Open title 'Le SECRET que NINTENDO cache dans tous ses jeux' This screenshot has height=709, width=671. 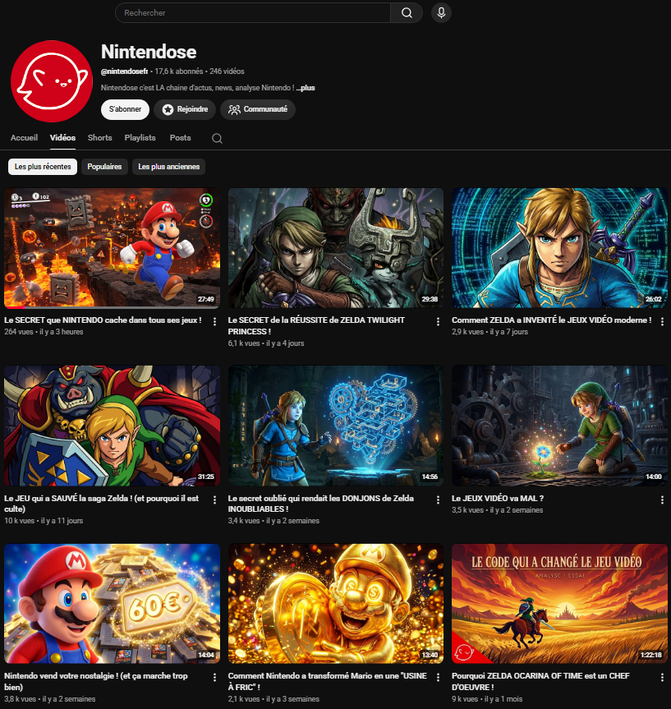coord(103,320)
